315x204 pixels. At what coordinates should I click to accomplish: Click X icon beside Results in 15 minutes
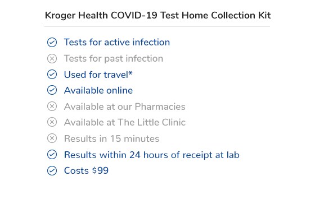[52, 138]
